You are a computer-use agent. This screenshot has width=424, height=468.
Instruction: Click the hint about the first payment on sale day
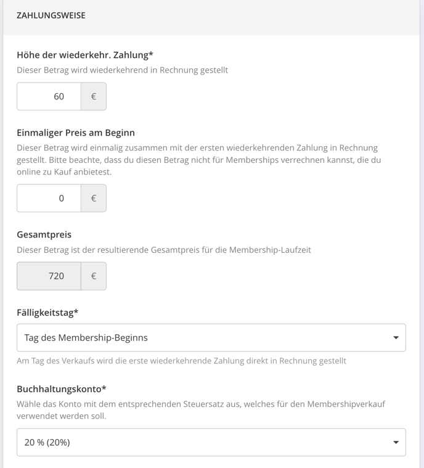(181, 361)
